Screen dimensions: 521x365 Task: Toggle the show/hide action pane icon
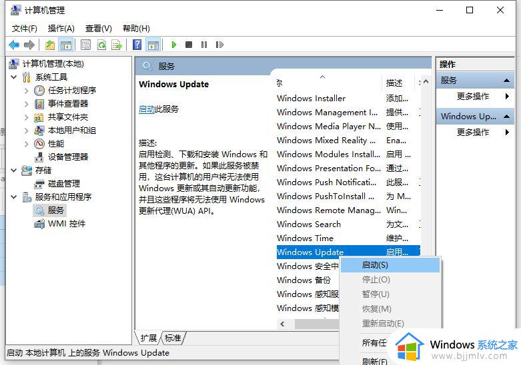tap(153, 45)
